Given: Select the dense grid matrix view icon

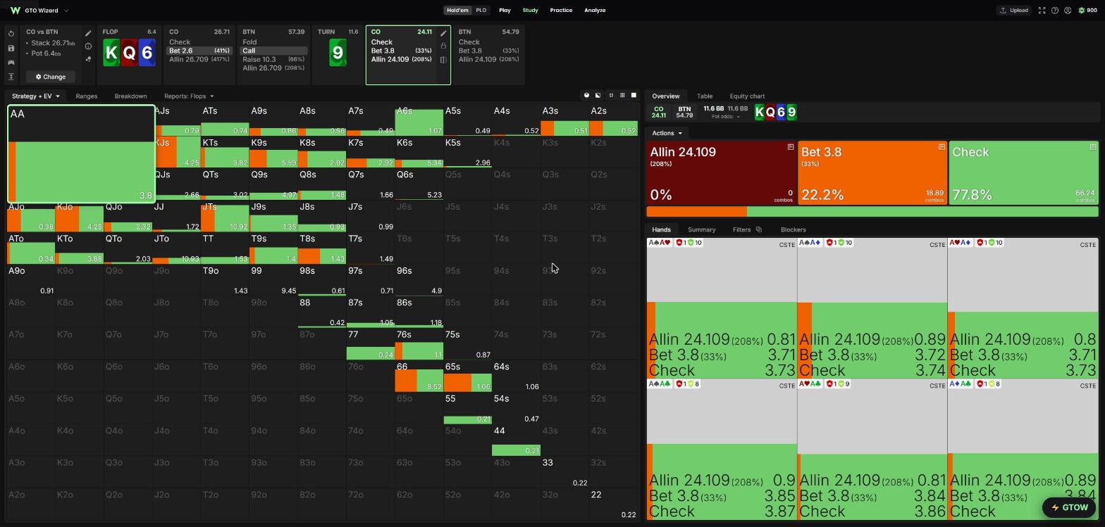Looking at the screenshot, I should 622,96.
